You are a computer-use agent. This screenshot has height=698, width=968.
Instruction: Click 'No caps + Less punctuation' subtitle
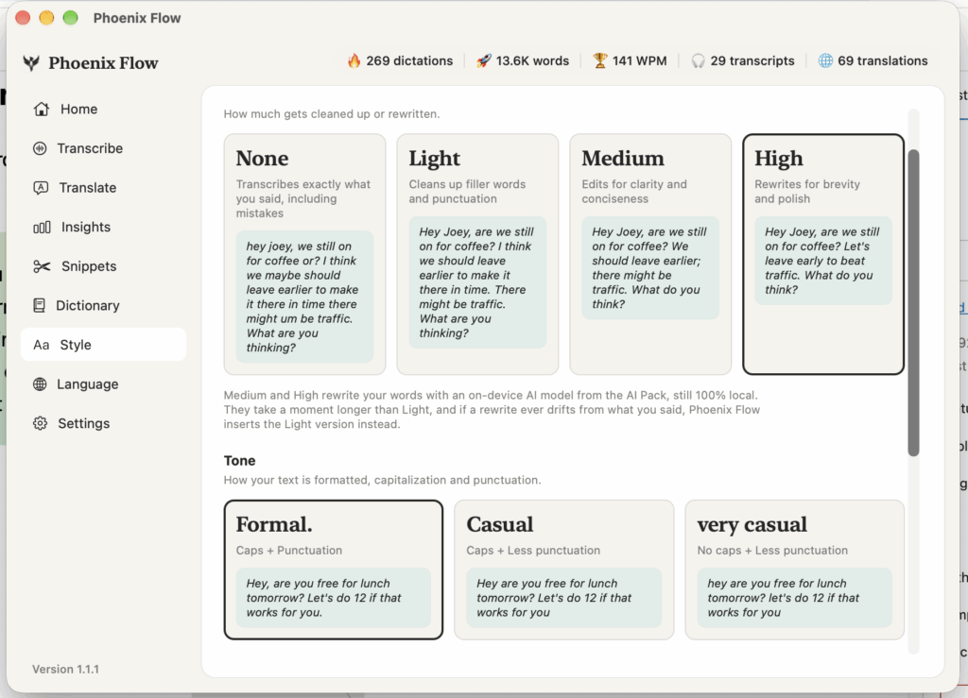tap(772, 550)
